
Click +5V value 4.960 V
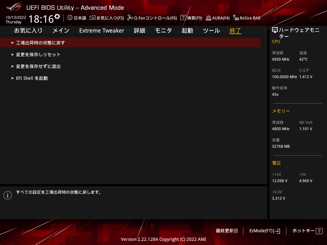click(306, 181)
